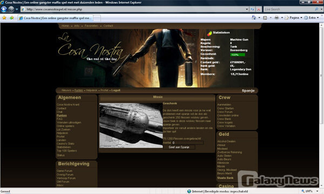Click Info in the site top bar

(x=77, y=26)
